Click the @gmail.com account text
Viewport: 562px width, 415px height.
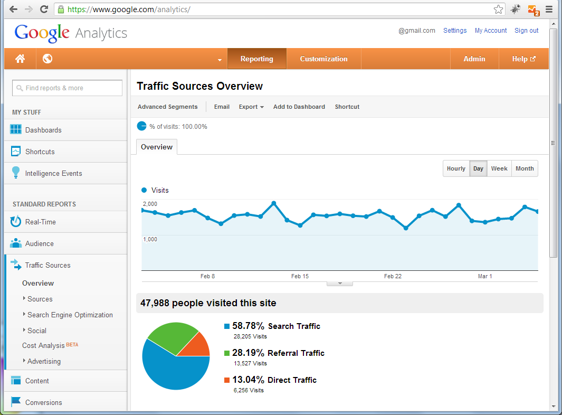[417, 31]
